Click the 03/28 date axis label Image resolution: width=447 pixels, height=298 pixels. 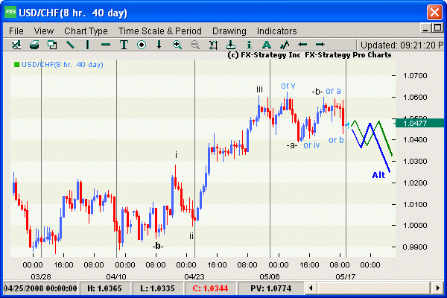point(41,276)
